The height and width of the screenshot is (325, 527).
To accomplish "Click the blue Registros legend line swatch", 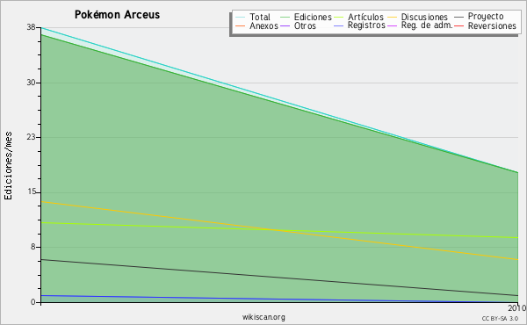I will click(339, 25).
